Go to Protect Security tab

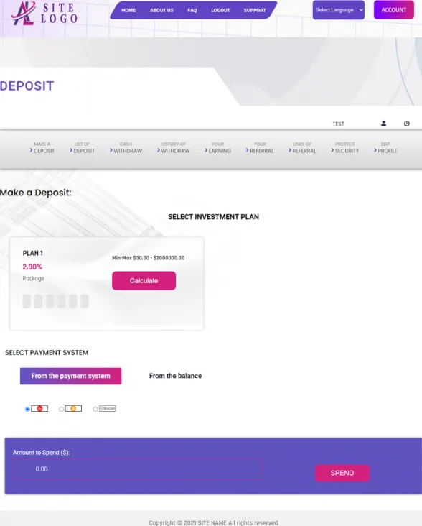coord(344,147)
